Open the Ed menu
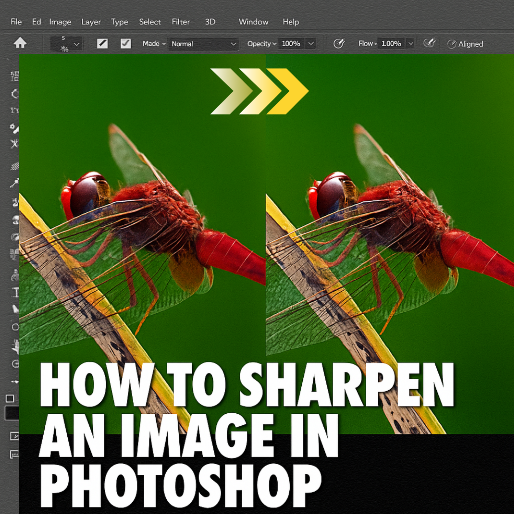519x519 pixels. [x=37, y=22]
